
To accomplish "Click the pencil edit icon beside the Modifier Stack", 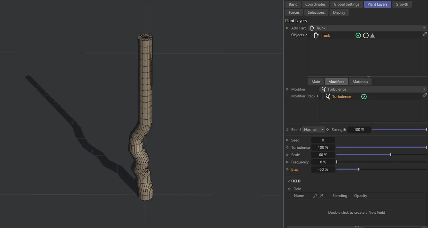I will tap(425, 95).
